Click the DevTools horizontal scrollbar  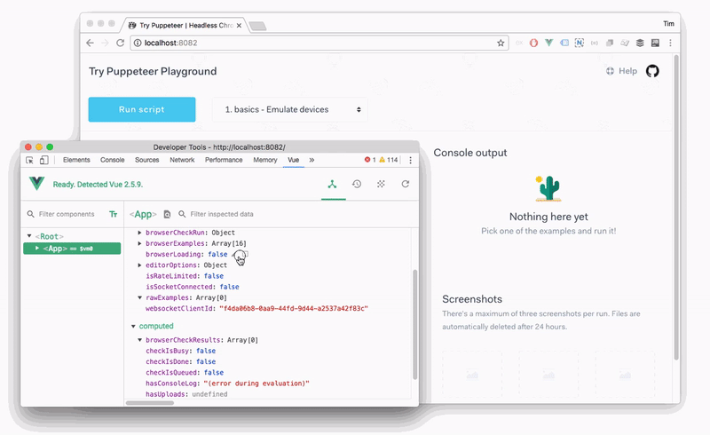(150, 403)
